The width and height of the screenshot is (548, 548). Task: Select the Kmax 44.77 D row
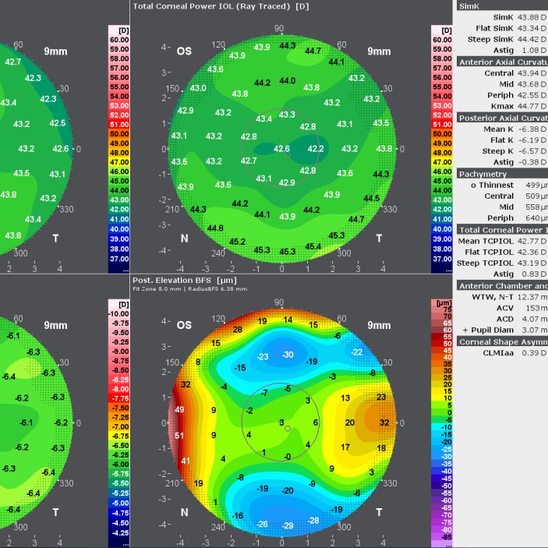pyautogui.click(x=518, y=106)
